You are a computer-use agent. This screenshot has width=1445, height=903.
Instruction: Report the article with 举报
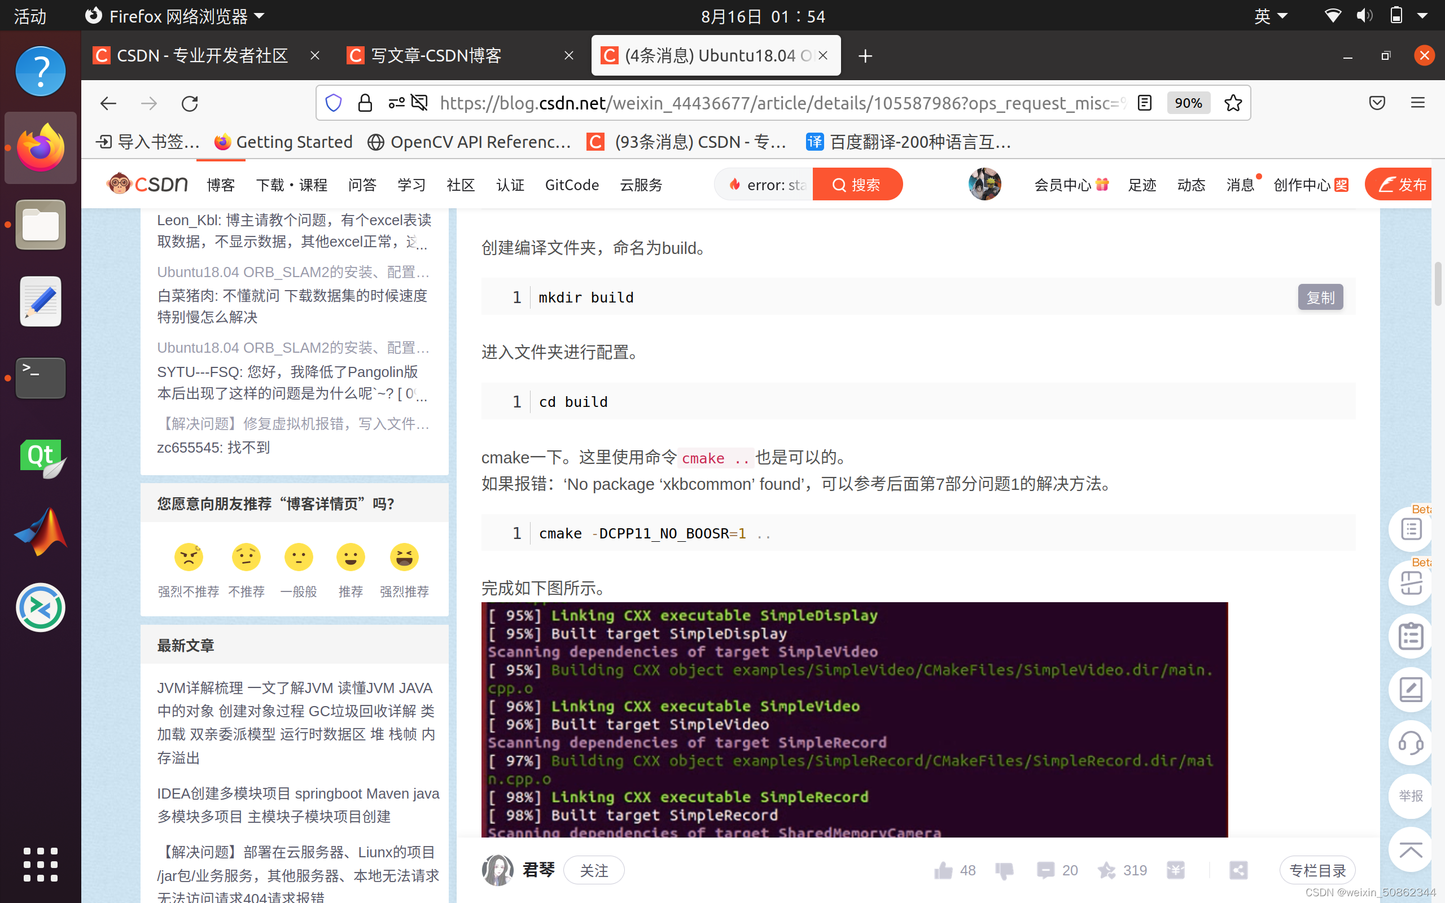pyautogui.click(x=1411, y=796)
